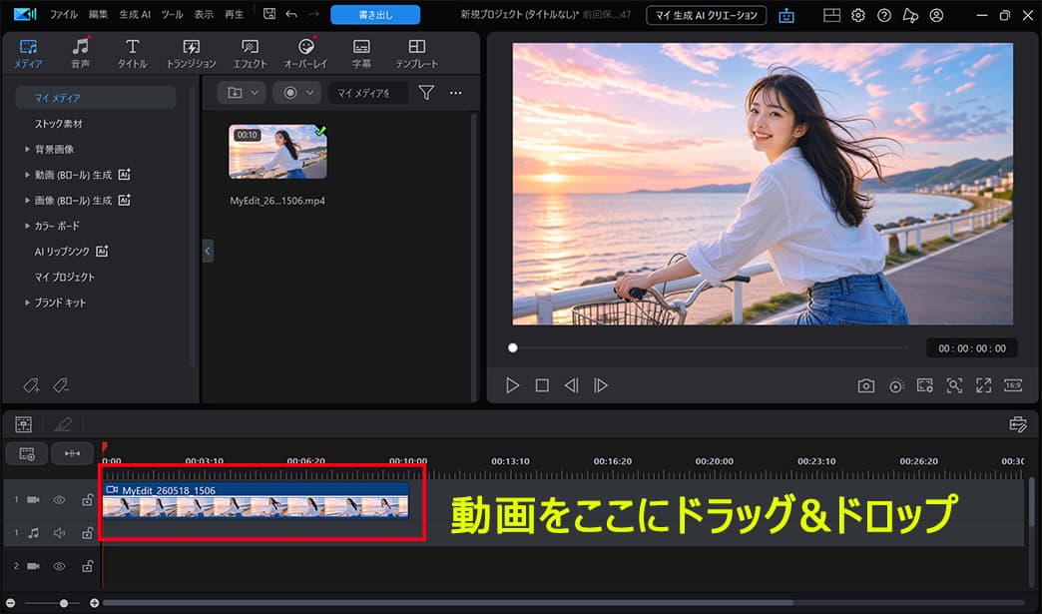
Task: Open マイ 生成 AI クリエーション
Action: coord(706,15)
